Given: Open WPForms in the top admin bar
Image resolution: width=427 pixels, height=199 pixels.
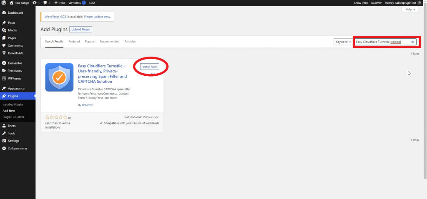Looking at the screenshot, I should tap(77, 3).
